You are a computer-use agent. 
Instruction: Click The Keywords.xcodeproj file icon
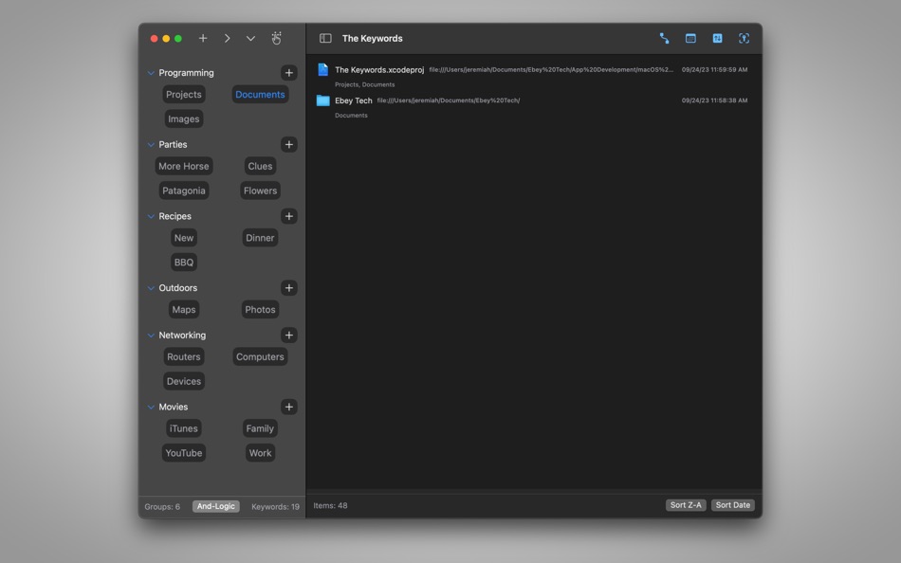(322, 69)
